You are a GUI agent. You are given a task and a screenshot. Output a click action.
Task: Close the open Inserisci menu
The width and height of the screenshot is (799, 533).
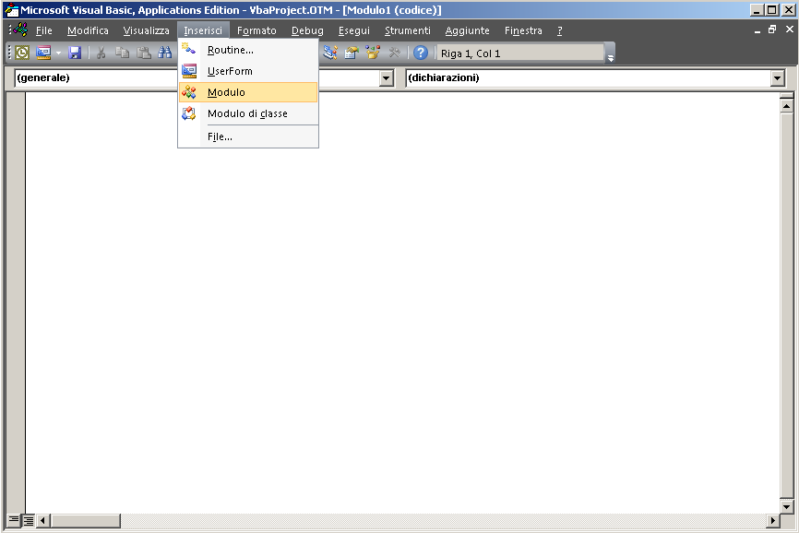203,30
